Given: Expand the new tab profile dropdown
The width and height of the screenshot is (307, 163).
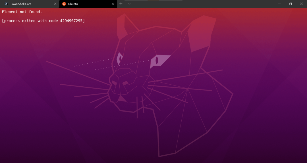Looking at the screenshot, I should (129, 4).
